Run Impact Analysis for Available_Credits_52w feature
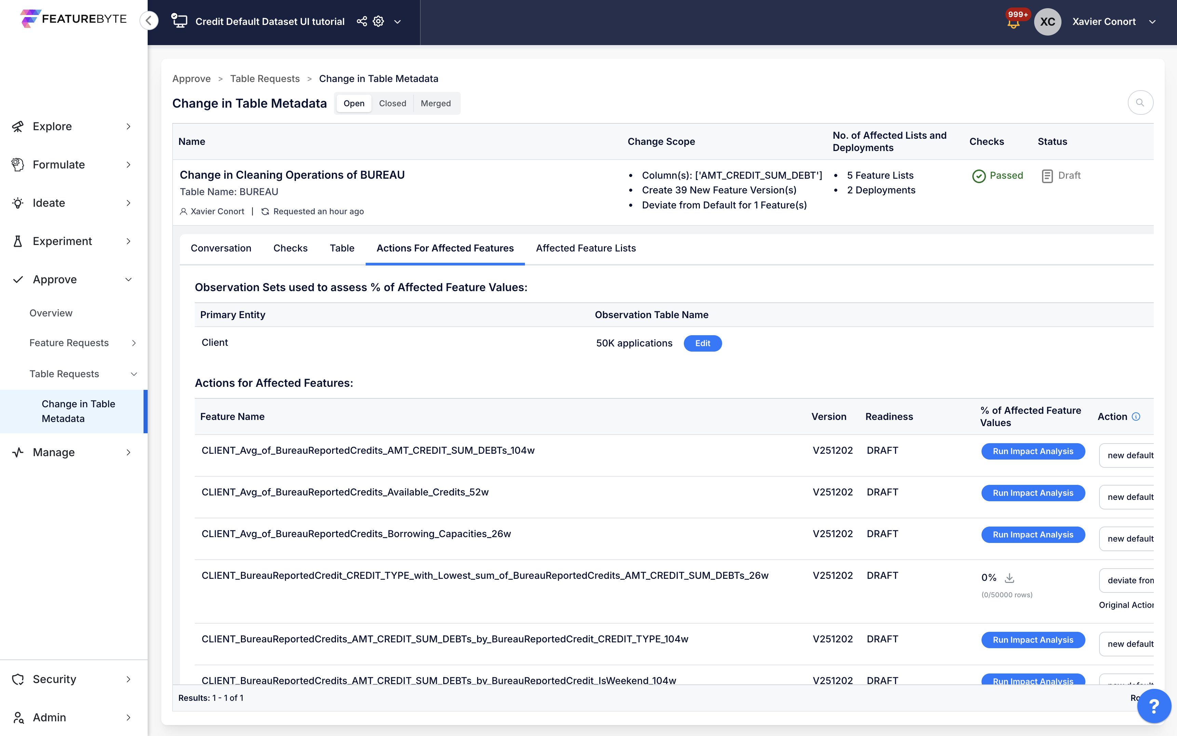 point(1032,493)
